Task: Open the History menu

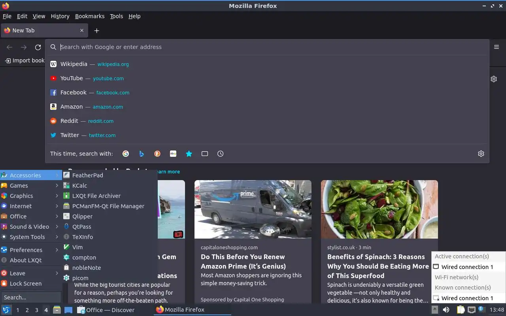Action: 60,16
